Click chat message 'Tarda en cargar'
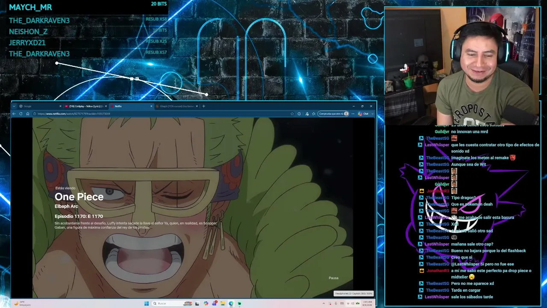The width and height of the screenshot is (547, 308). (x=466, y=290)
